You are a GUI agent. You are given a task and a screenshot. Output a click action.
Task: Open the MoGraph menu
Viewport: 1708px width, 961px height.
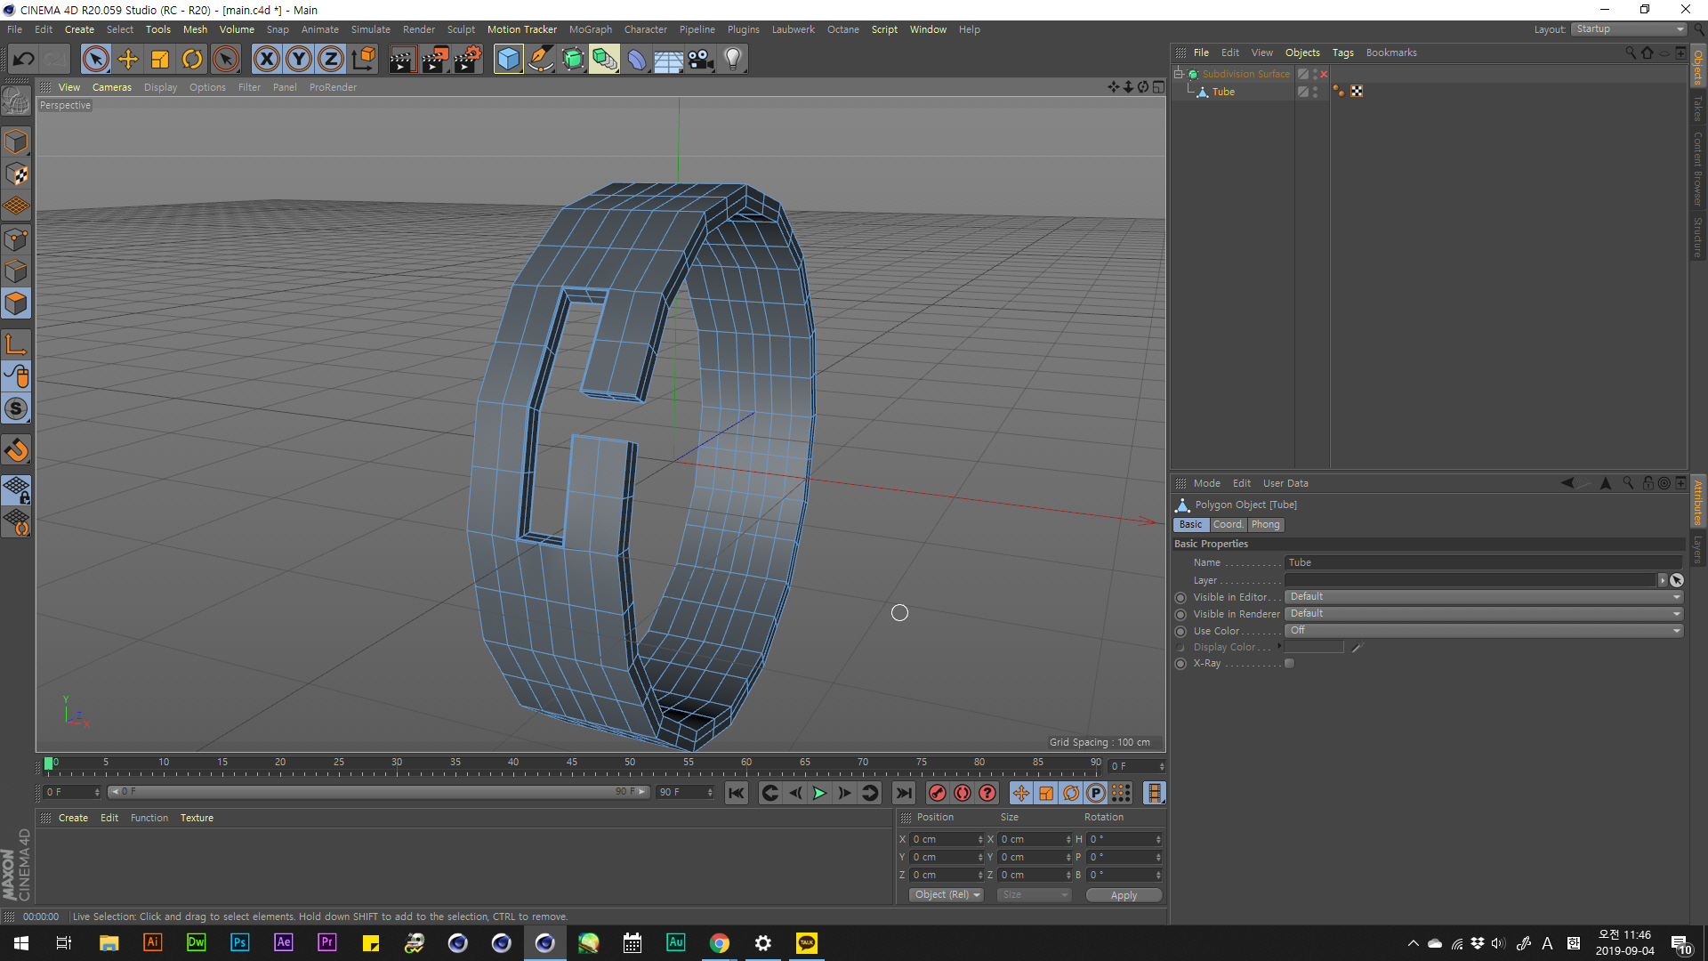tap(590, 29)
